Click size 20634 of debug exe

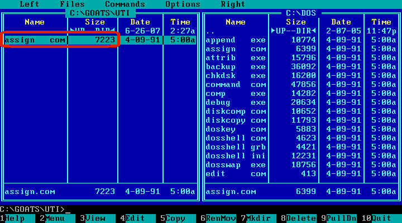click(304, 103)
